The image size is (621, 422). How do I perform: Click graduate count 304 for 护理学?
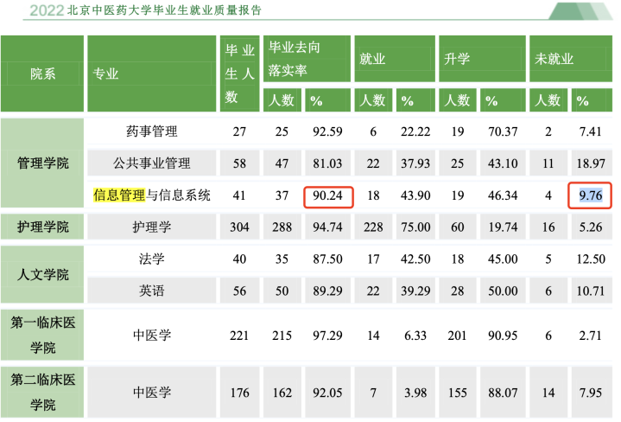pos(239,227)
